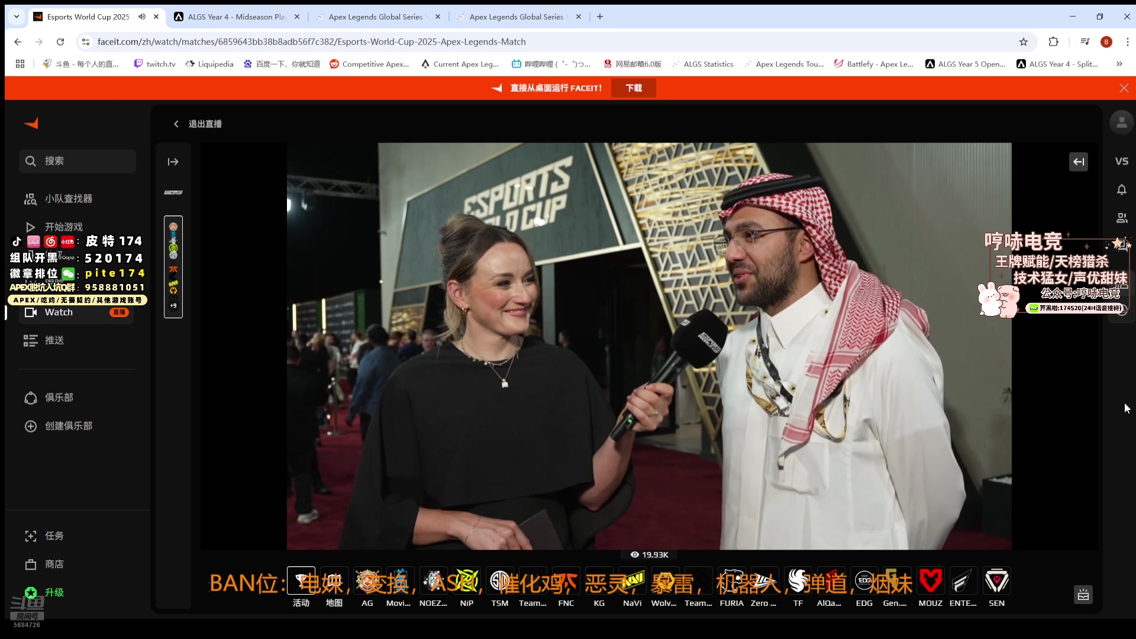Open the notifications bell

(x=1121, y=190)
